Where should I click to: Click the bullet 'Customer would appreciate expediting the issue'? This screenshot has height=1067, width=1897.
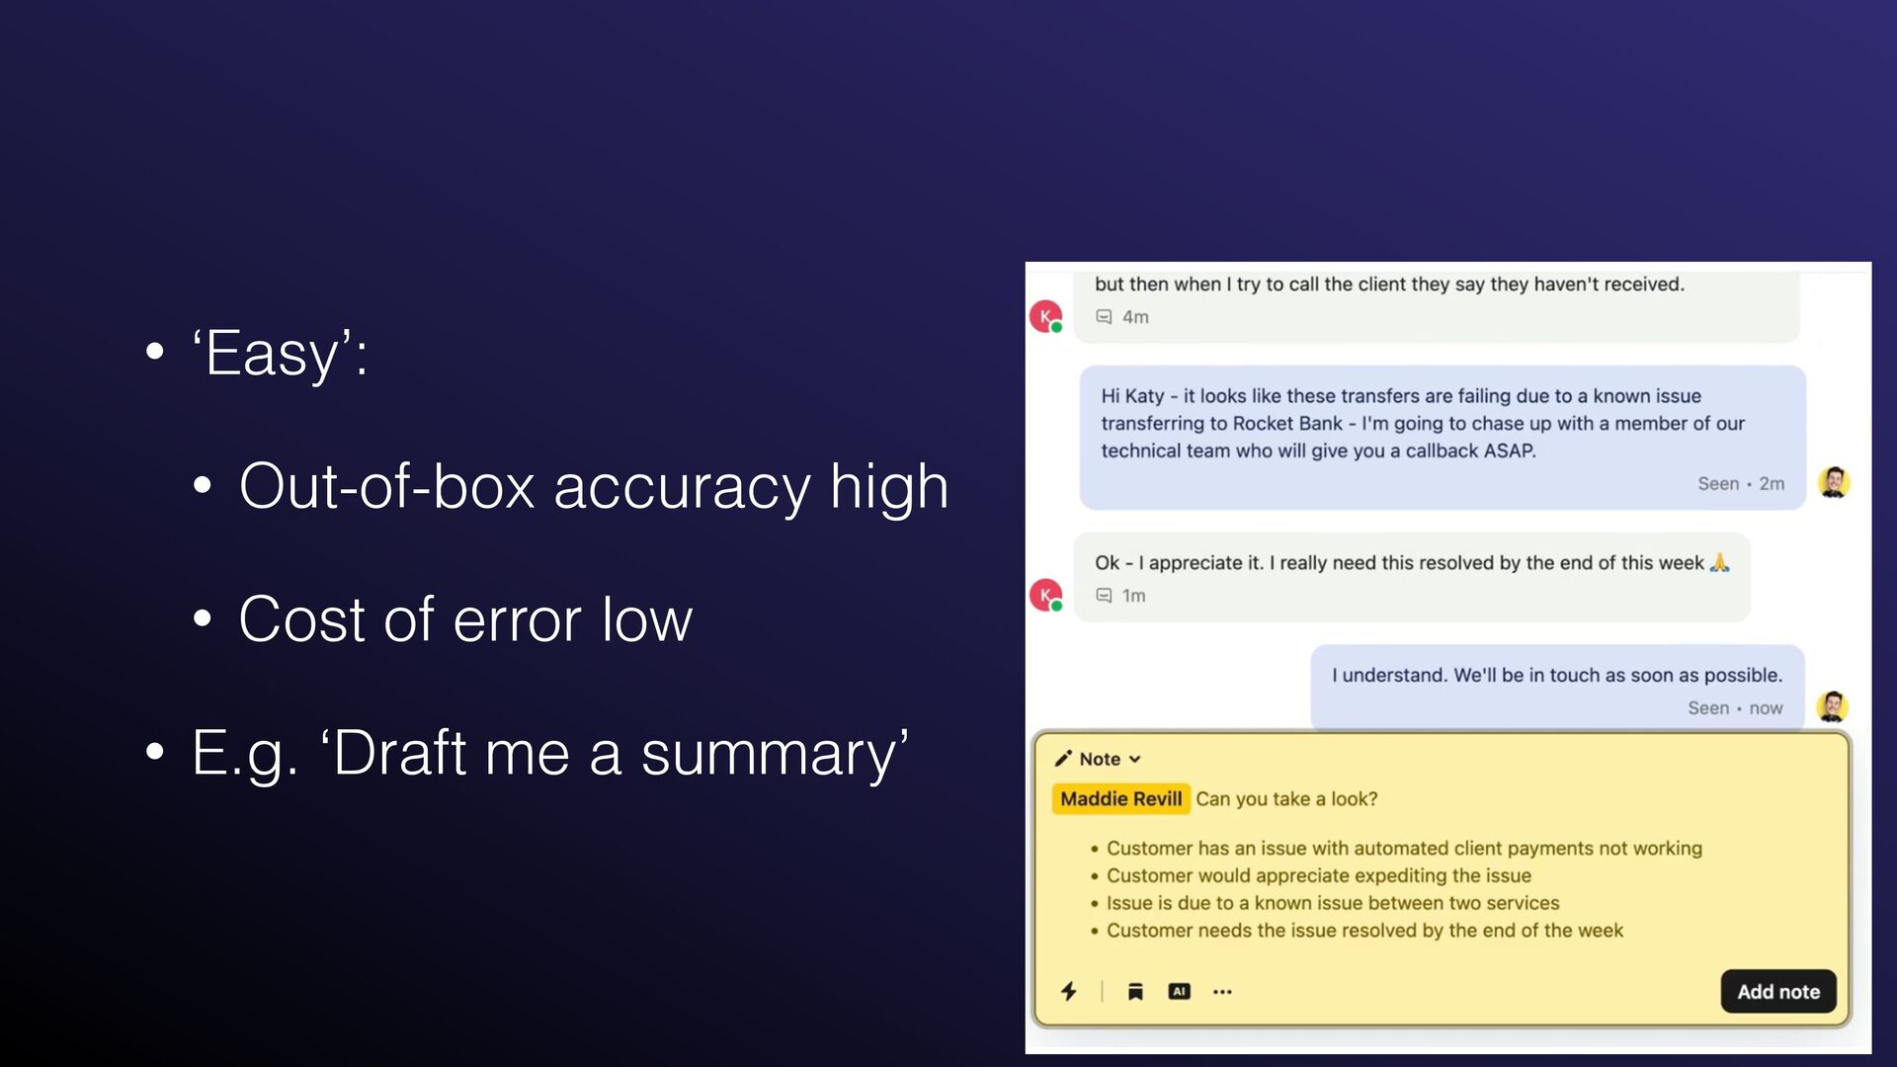1318,875
